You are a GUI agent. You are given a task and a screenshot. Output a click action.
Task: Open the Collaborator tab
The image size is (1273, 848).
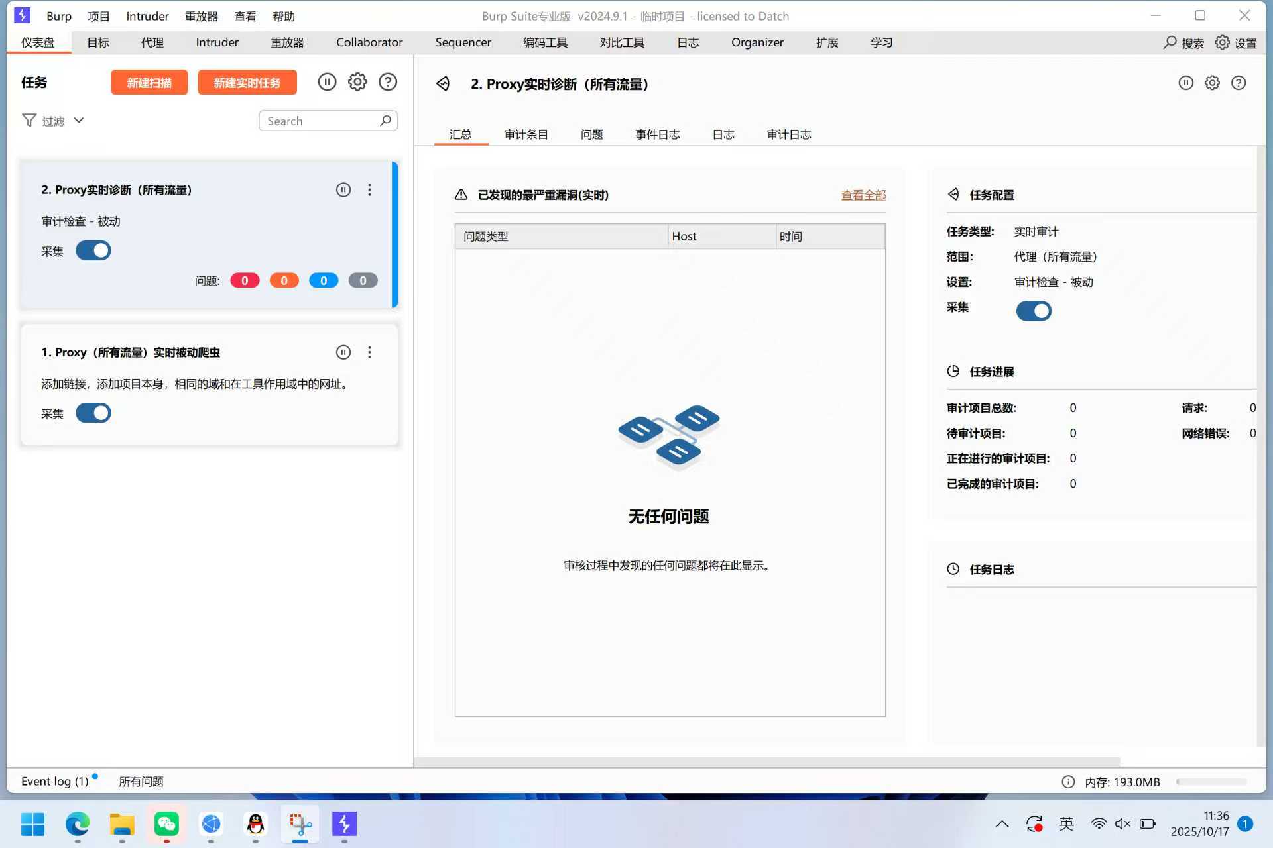pos(369,42)
